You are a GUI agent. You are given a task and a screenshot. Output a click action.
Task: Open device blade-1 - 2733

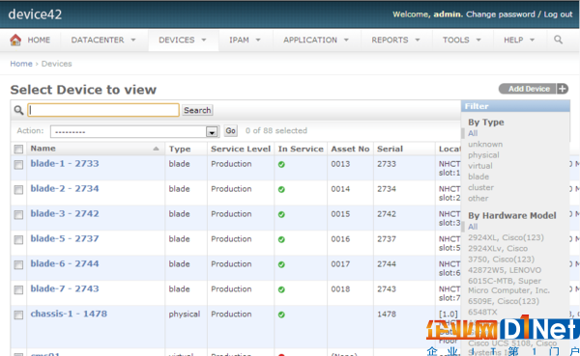point(65,164)
